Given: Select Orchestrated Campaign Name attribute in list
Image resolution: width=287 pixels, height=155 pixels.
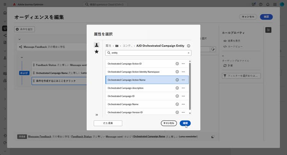Looking at the screenshot, I should [147, 104].
